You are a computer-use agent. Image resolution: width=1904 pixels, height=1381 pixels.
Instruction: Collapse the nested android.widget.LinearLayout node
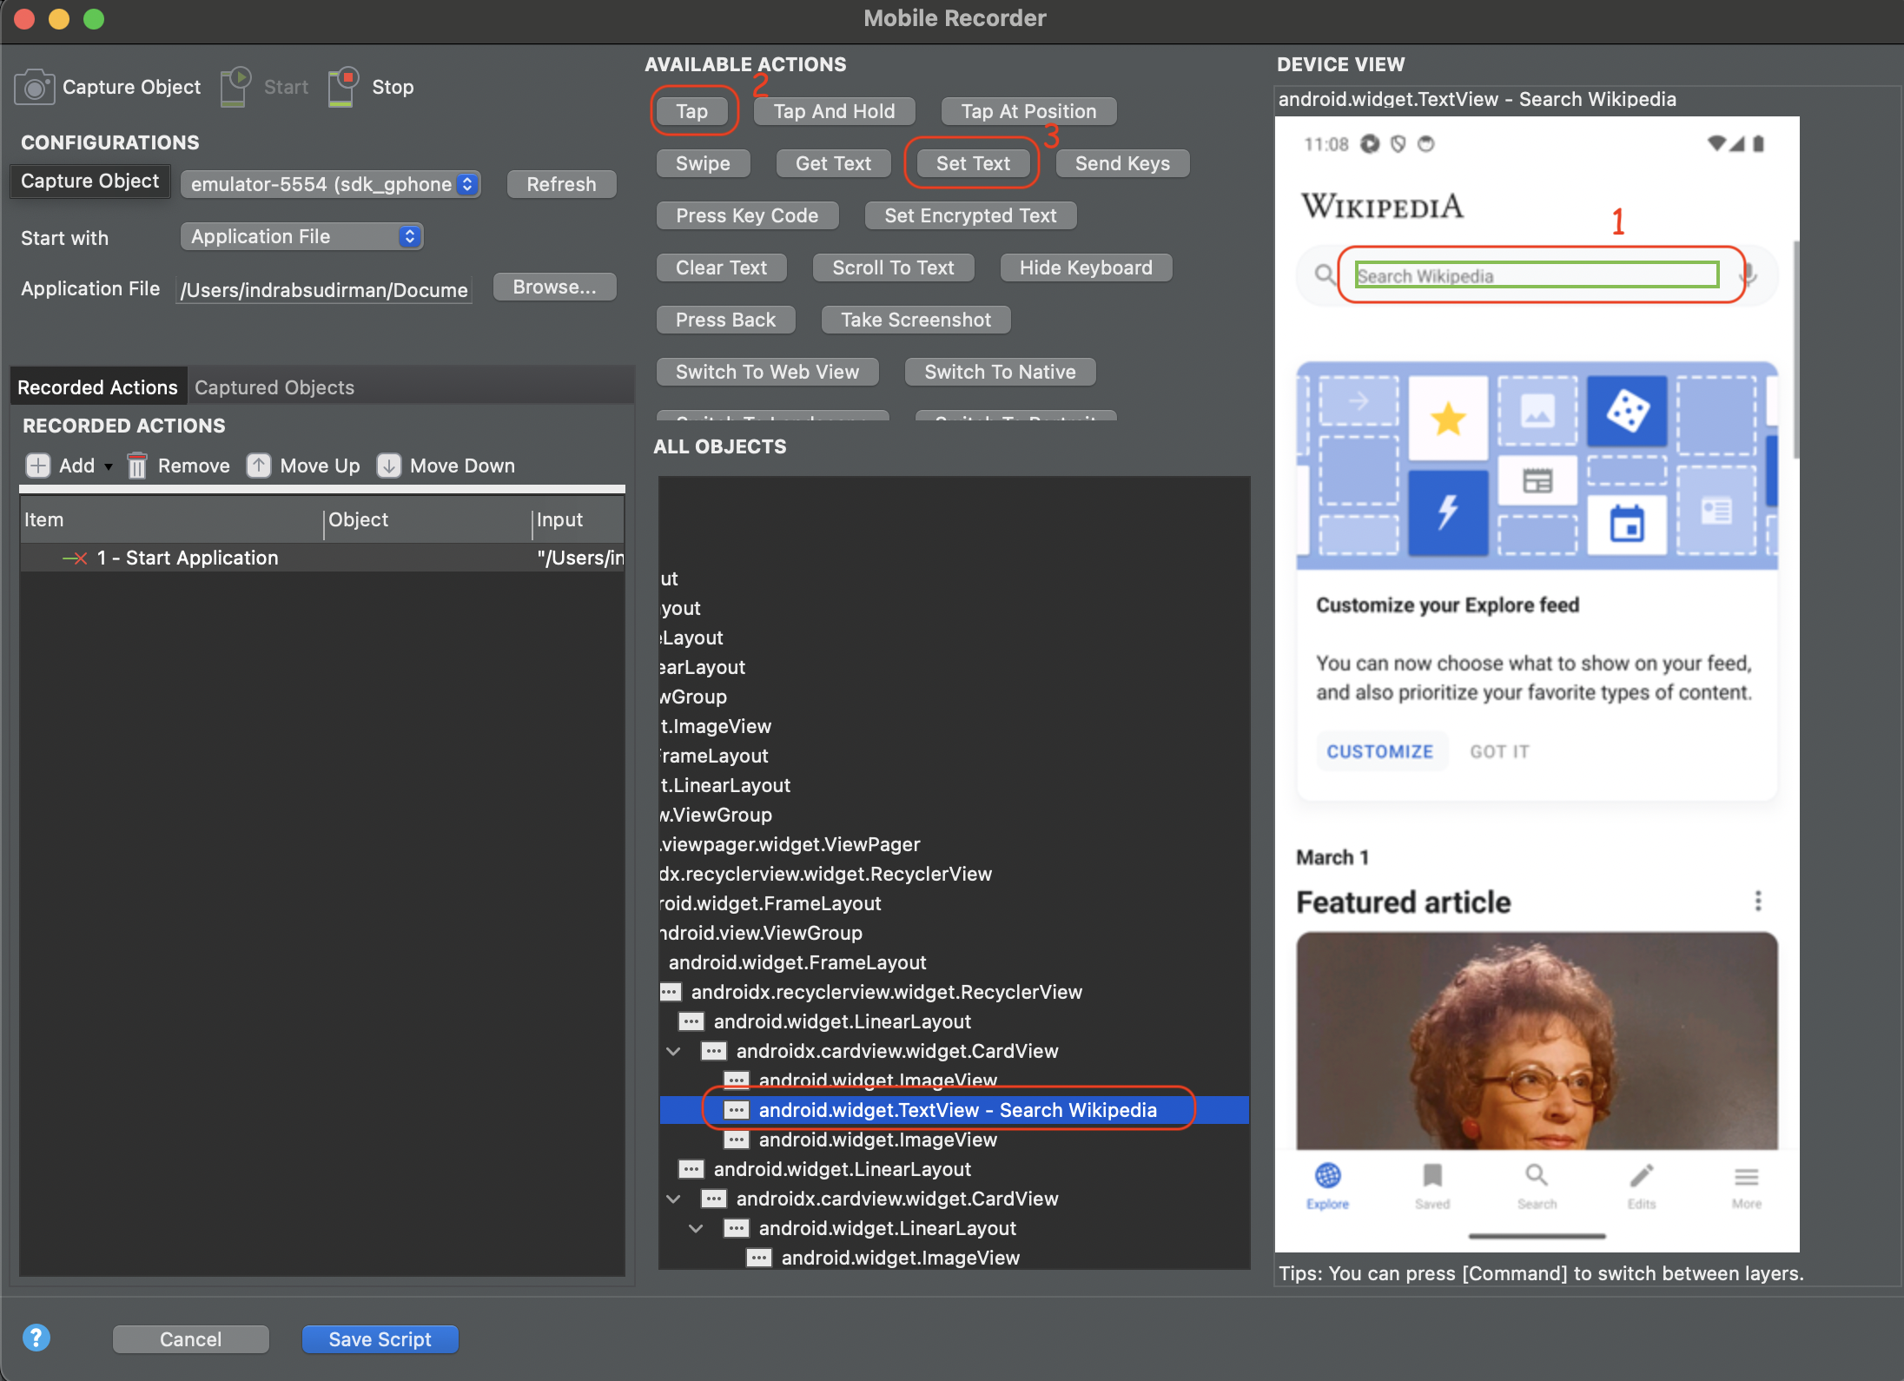(x=696, y=1229)
